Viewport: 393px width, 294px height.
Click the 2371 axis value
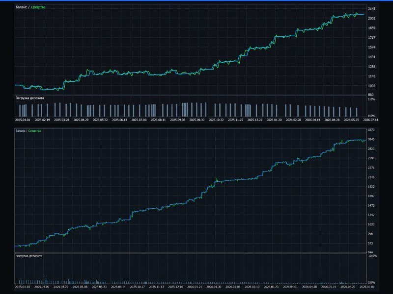371,168
